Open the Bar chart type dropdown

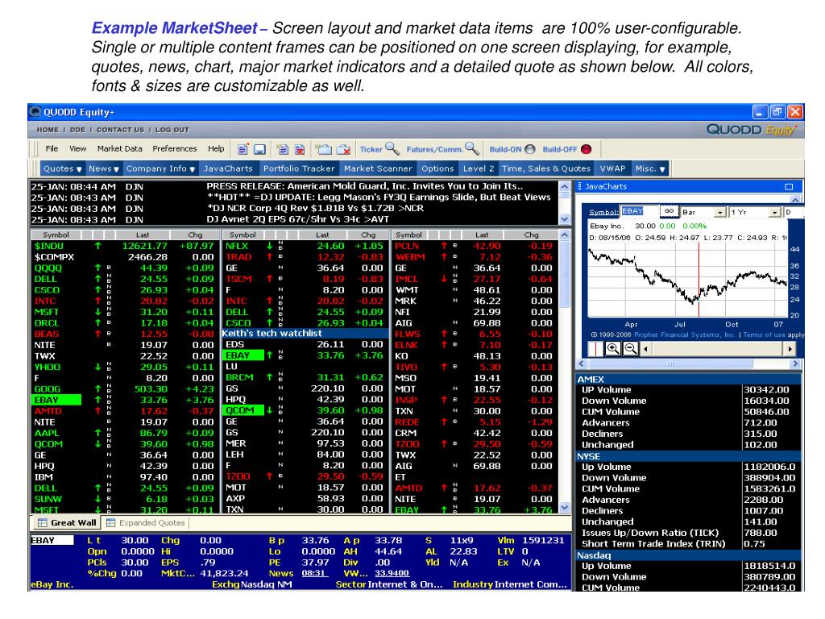[720, 212]
